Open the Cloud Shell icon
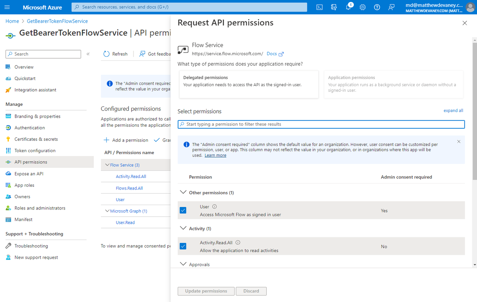The height and width of the screenshot is (302, 477). tap(320, 7)
